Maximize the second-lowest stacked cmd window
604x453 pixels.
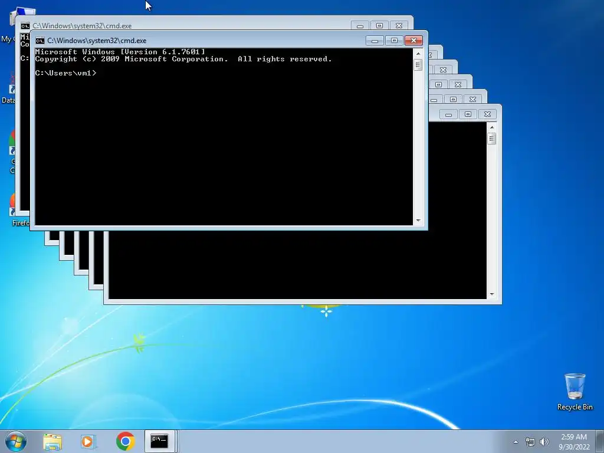[x=453, y=99]
